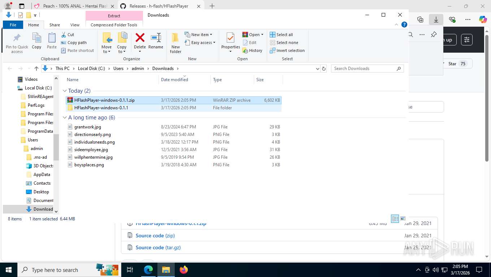Select the grantwork.jpg file
Screen dimensions: 491x277
tap(88, 127)
